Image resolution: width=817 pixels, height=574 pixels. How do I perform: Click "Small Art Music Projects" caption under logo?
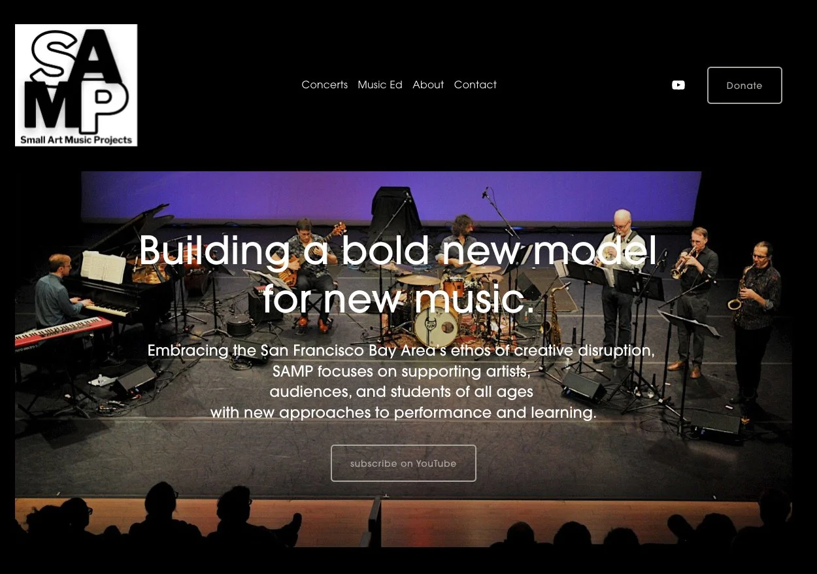76,139
